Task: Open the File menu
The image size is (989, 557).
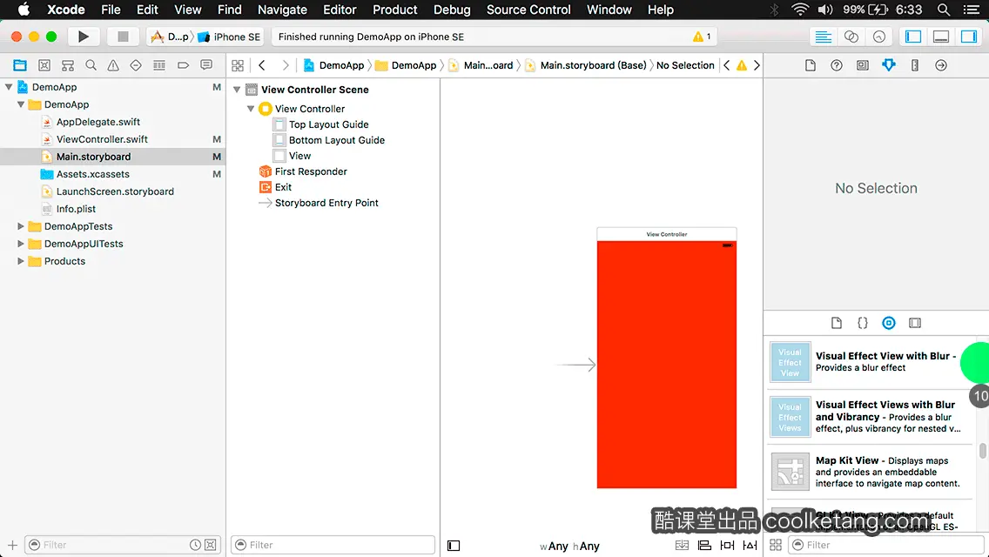Action: coord(111,10)
